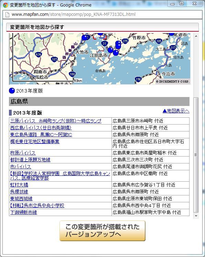
Task: Click 大竹市 label on map
Action: pos(82,52)
